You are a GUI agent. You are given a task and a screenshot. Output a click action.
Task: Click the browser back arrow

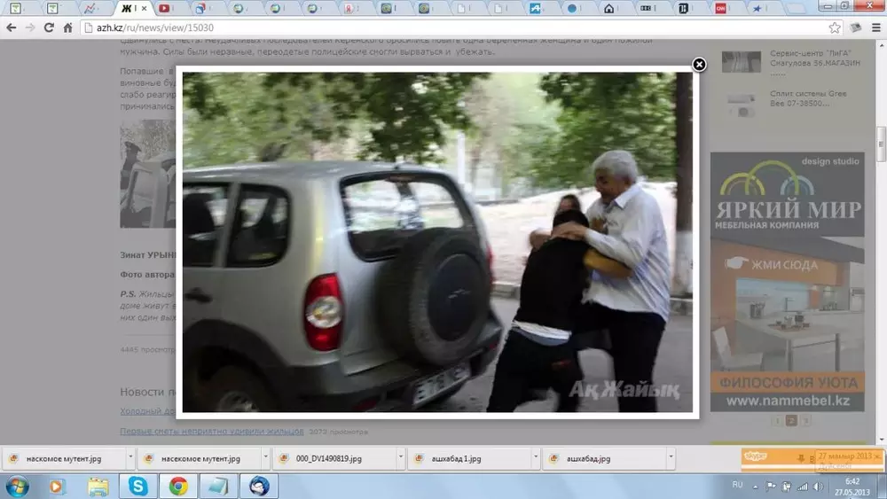click(x=10, y=27)
